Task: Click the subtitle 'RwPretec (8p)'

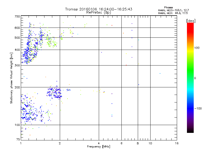Action: pos(99,12)
